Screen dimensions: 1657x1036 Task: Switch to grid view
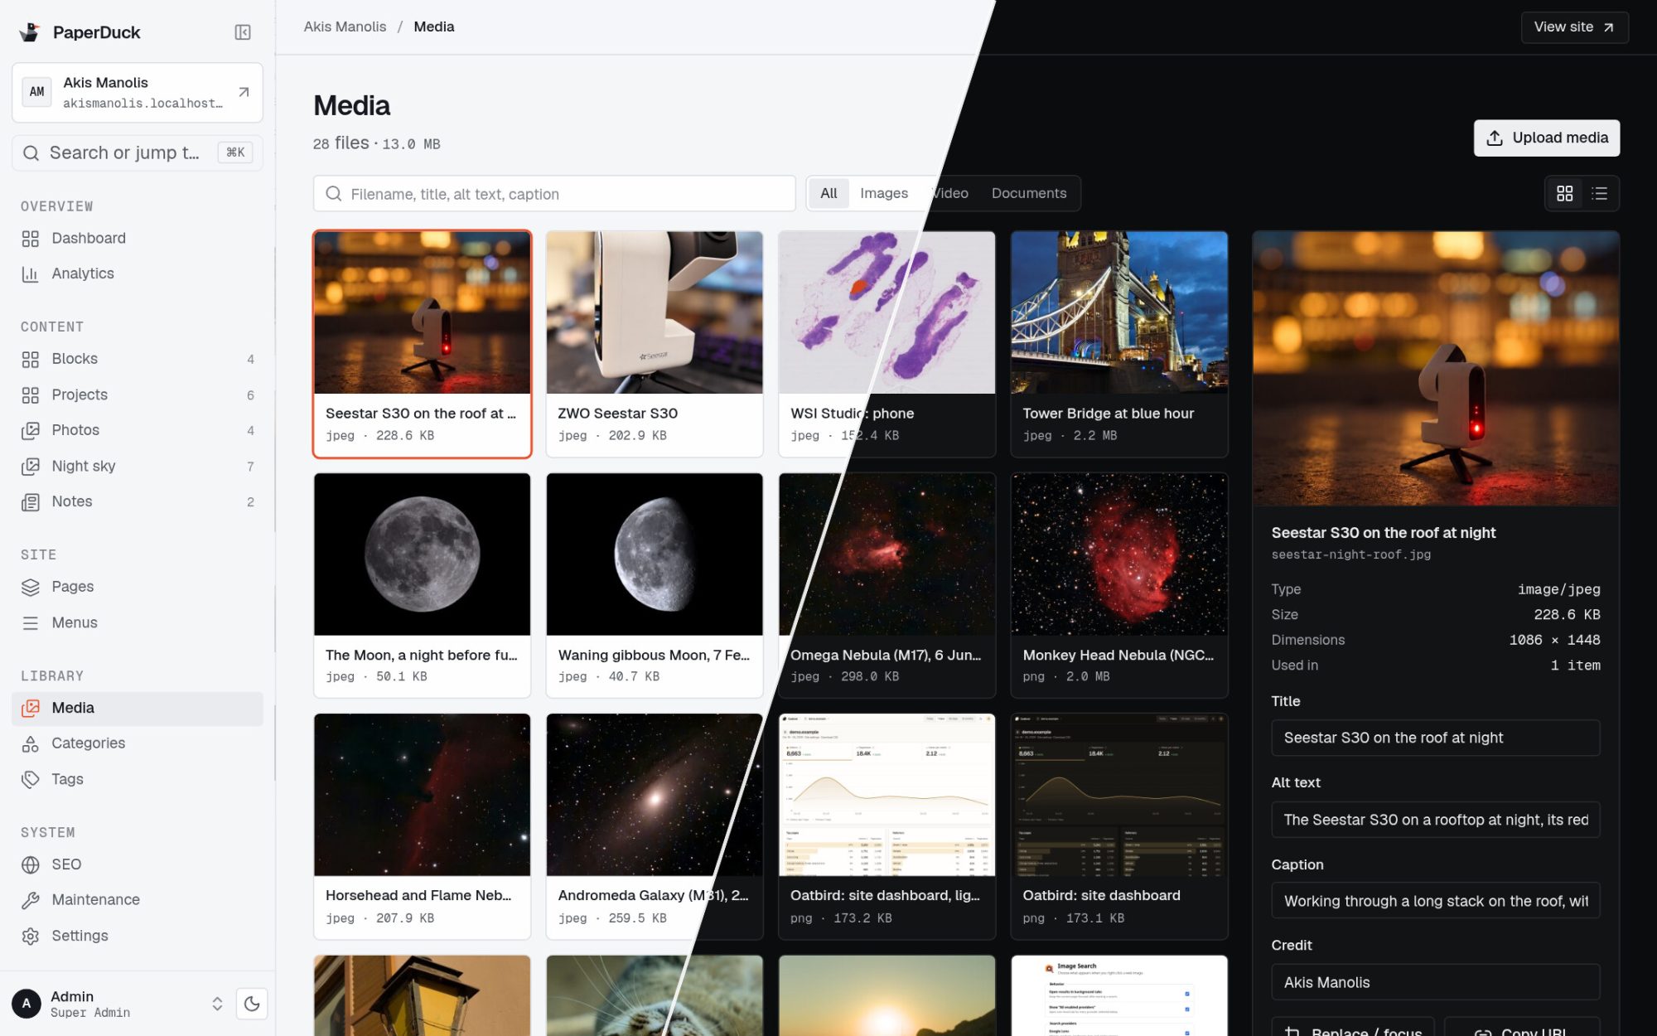click(x=1564, y=193)
